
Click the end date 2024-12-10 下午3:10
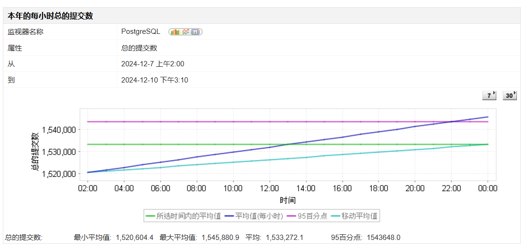coord(154,80)
